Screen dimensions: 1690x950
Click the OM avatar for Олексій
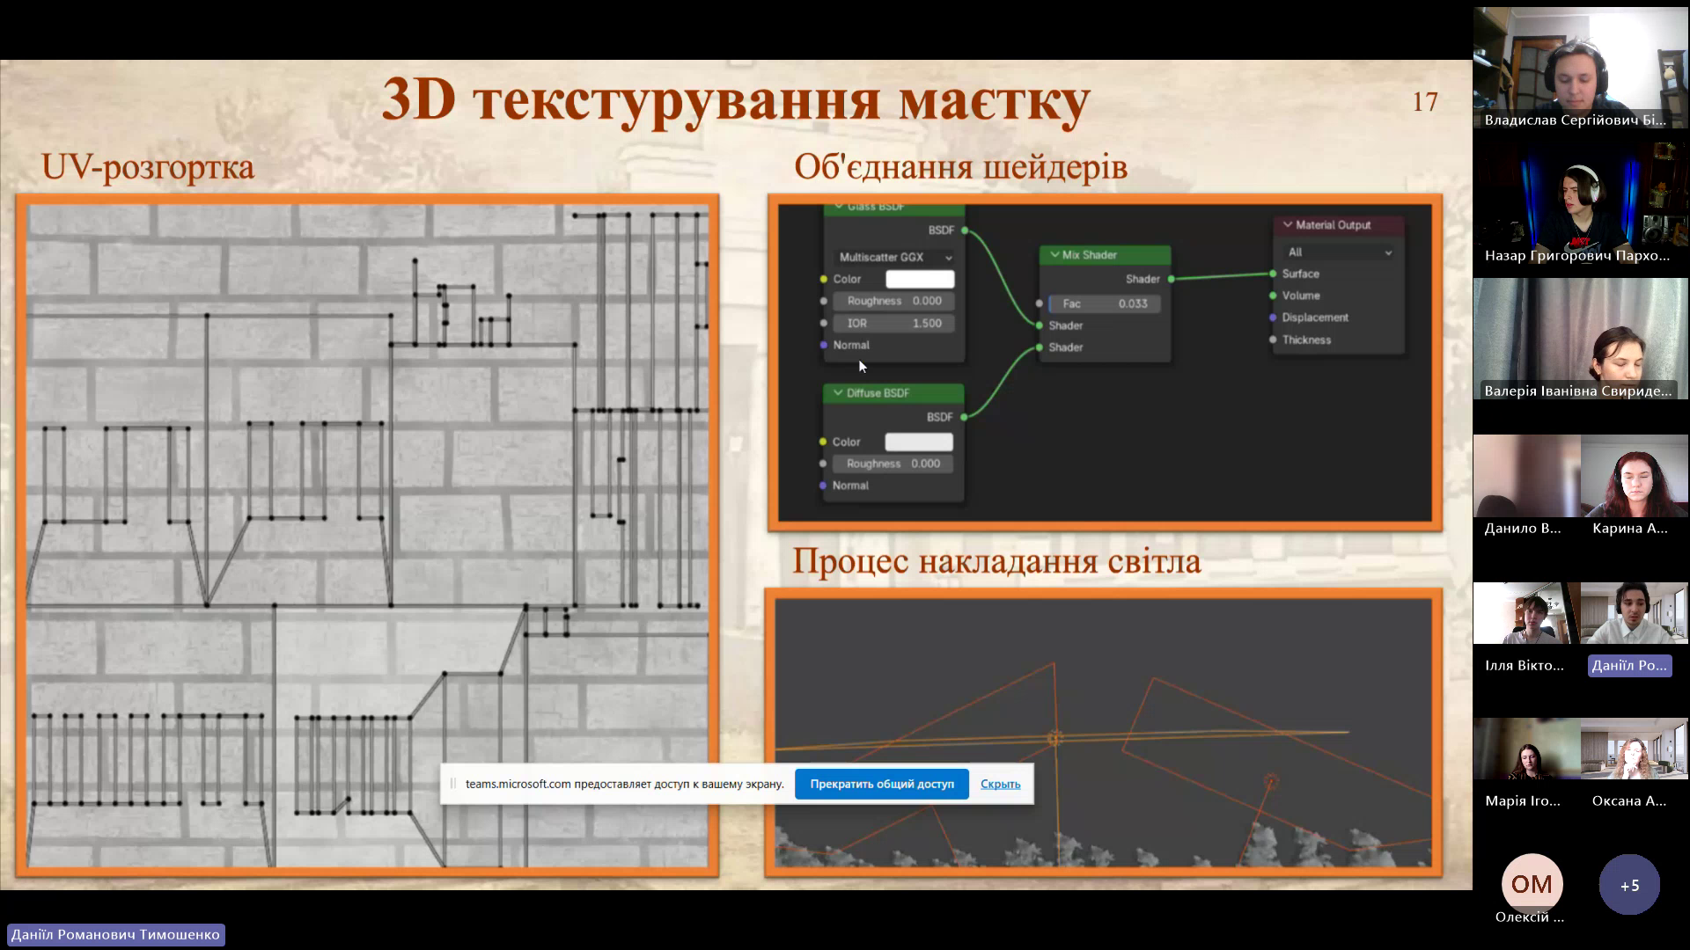click(x=1532, y=884)
